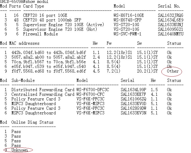Click the 'Pass' diag status for module 6
The height and width of the screenshot is (153, 191).
point(16,145)
